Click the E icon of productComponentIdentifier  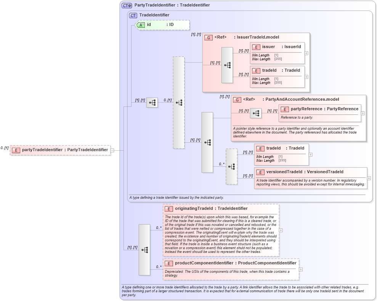(x=169, y=264)
